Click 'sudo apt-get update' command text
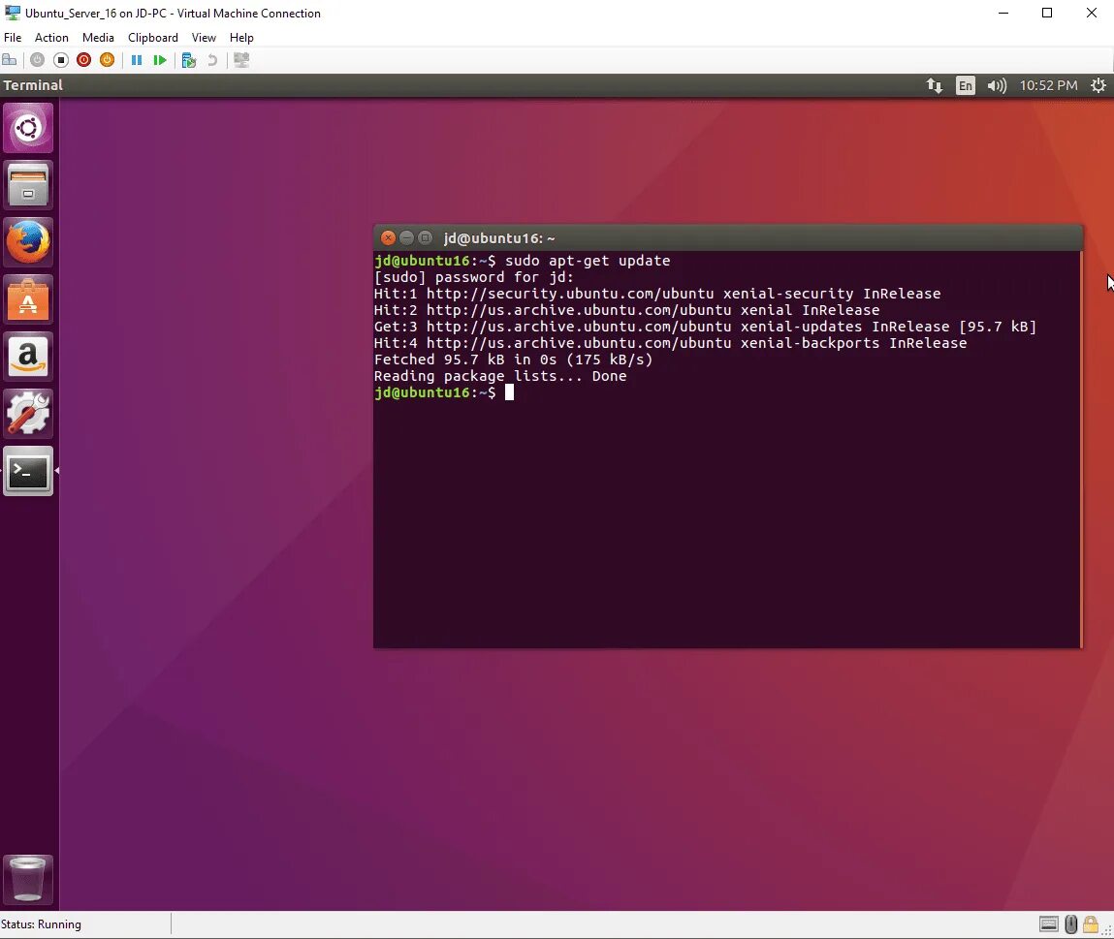This screenshot has height=939, width=1114. pyautogui.click(x=588, y=261)
